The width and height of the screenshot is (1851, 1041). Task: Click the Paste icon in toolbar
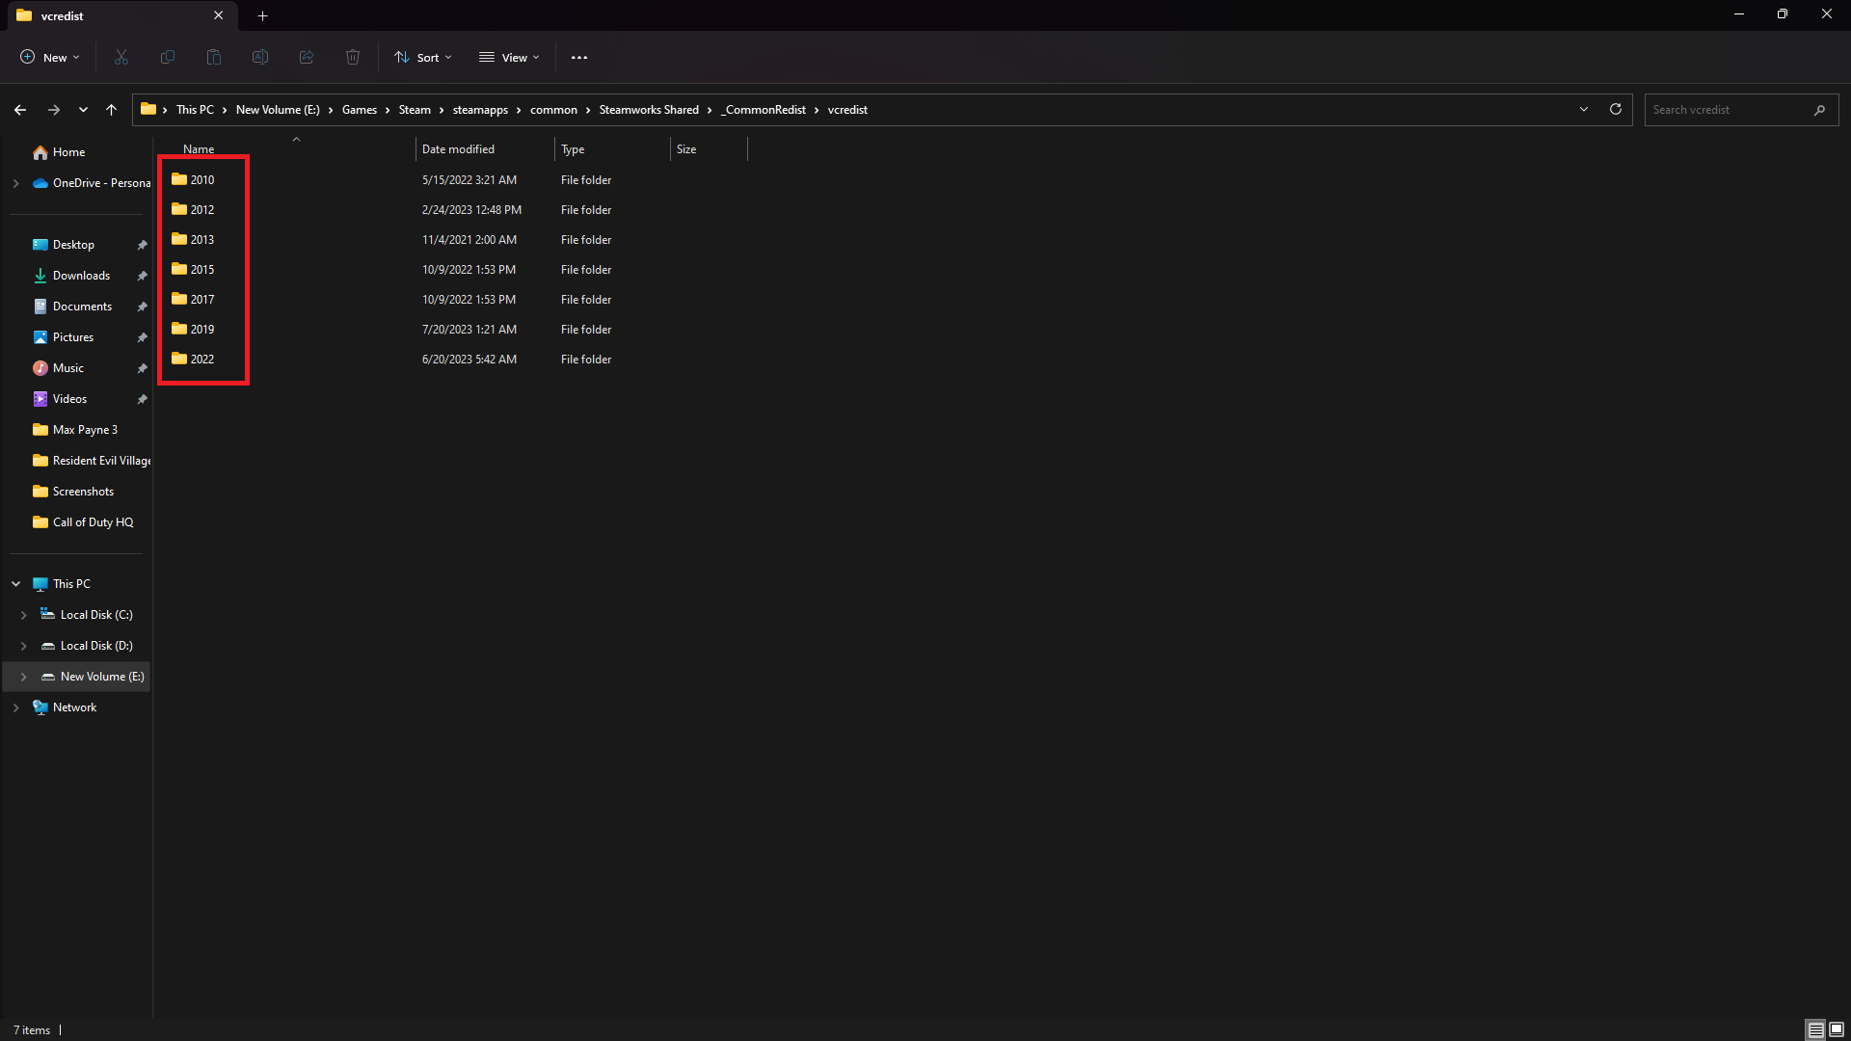tap(214, 58)
